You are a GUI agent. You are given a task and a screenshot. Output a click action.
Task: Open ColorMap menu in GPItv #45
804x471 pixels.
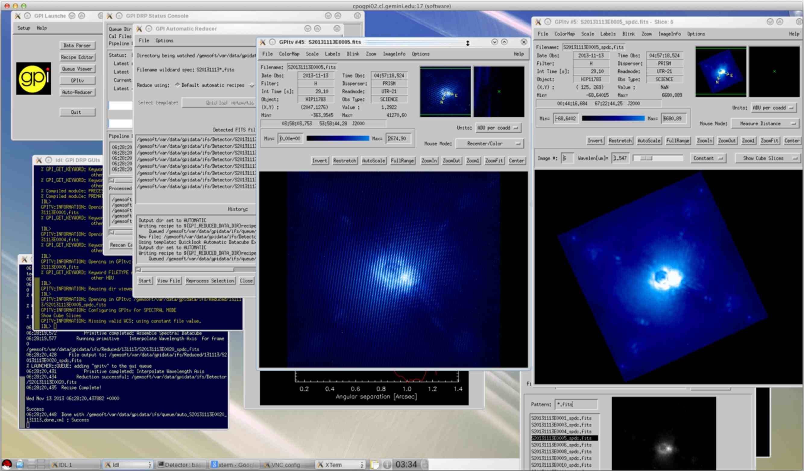click(289, 54)
